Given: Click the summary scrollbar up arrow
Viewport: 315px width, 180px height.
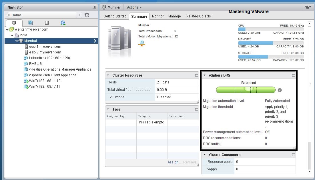Looking at the screenshot, I should pos(309,23).
